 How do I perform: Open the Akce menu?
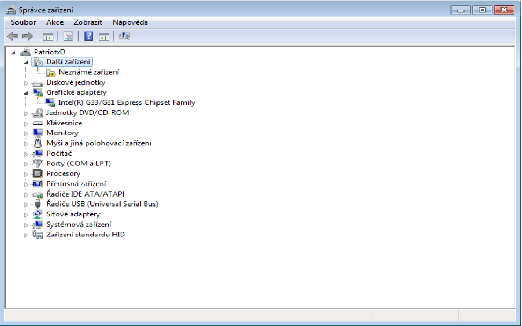tap(55, 22)
